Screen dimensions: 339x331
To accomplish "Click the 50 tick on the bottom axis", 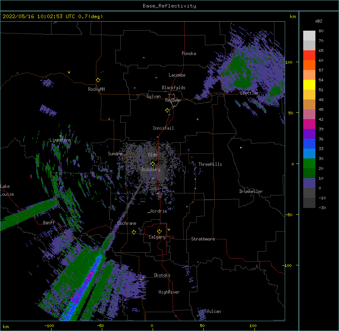I will tap(202, 325).
